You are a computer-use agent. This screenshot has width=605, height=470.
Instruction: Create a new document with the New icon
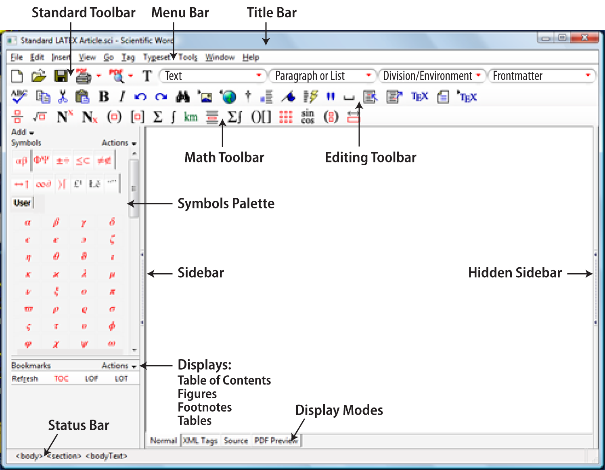17,76
